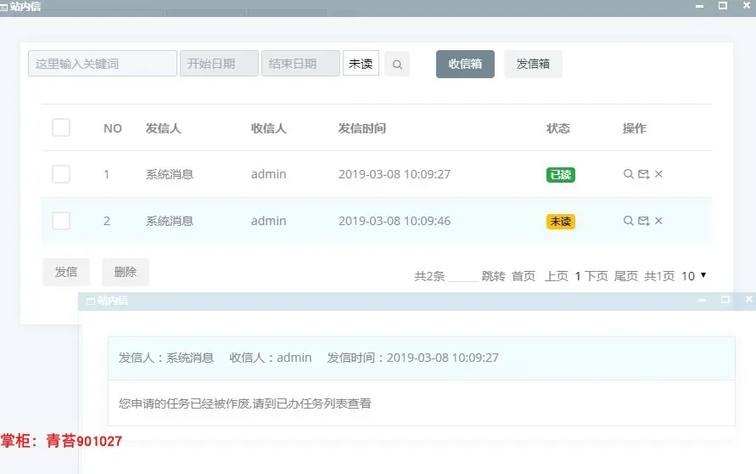756x474 pixels.
Task: Focus the keyword search input field
Action: pyautogui.click(x=102, y=63)
